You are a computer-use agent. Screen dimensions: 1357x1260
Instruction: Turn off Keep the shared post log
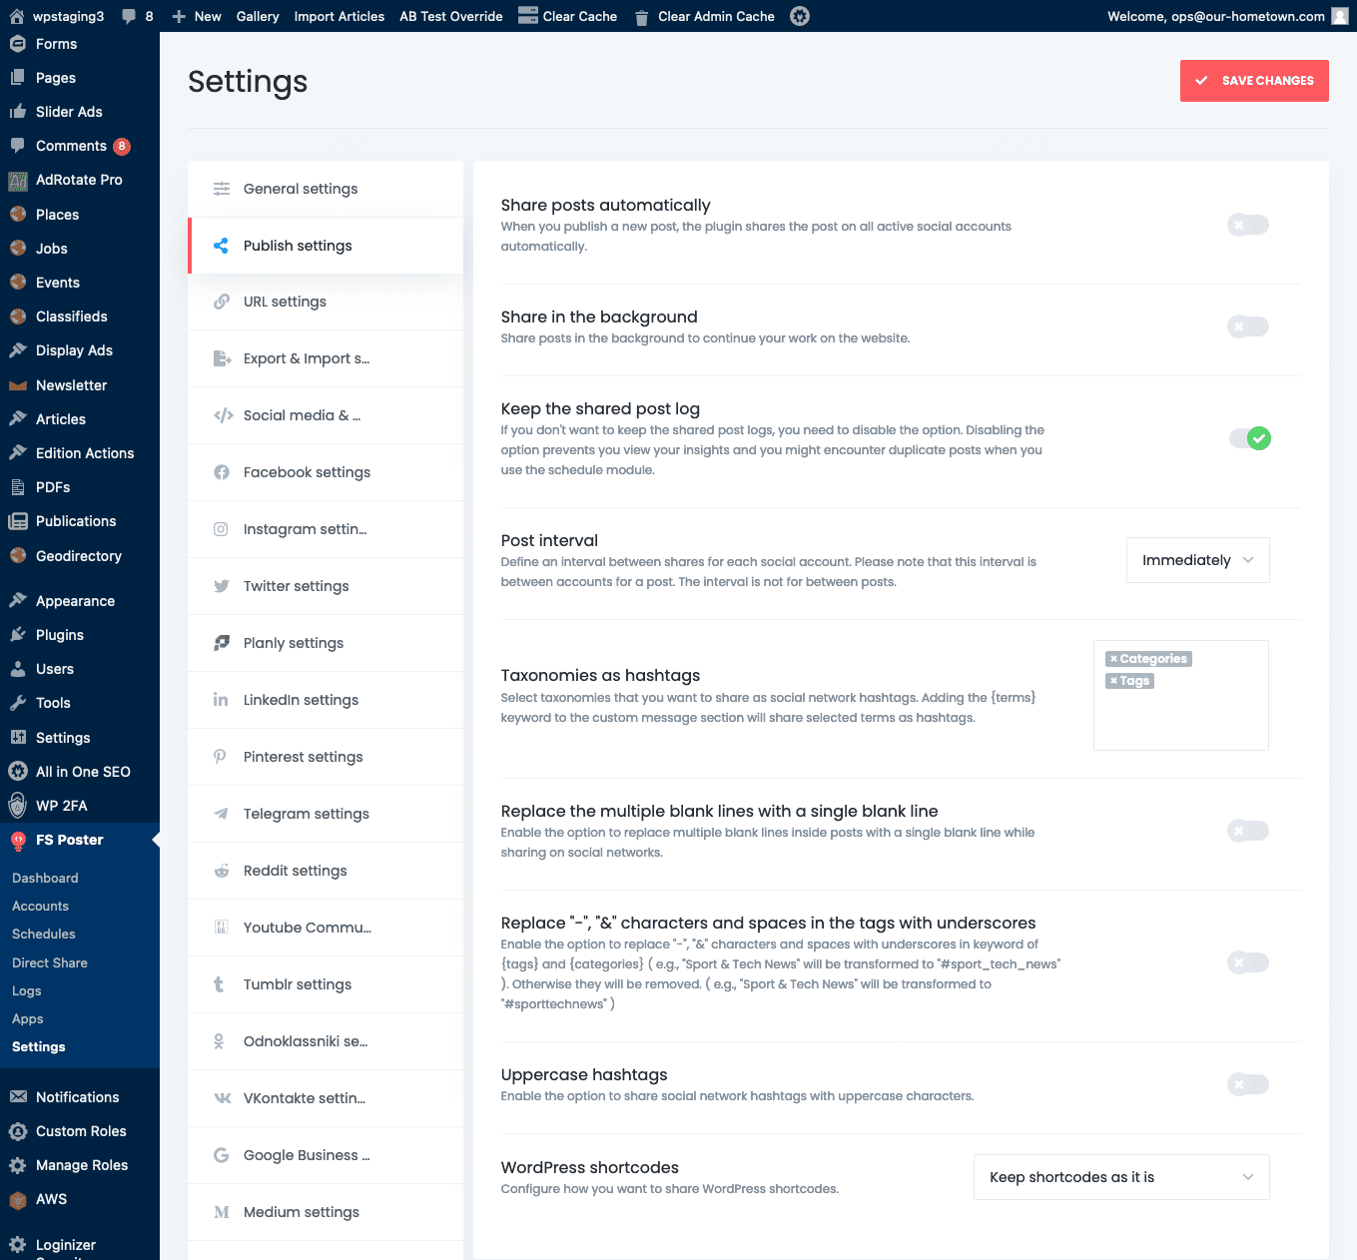[1249, 438]
